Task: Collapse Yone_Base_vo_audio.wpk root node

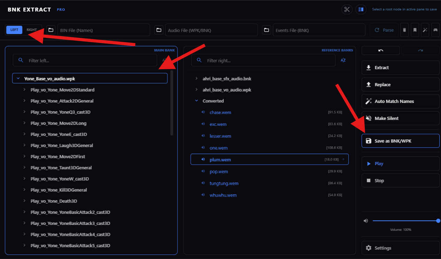Action: click(18, 79)
